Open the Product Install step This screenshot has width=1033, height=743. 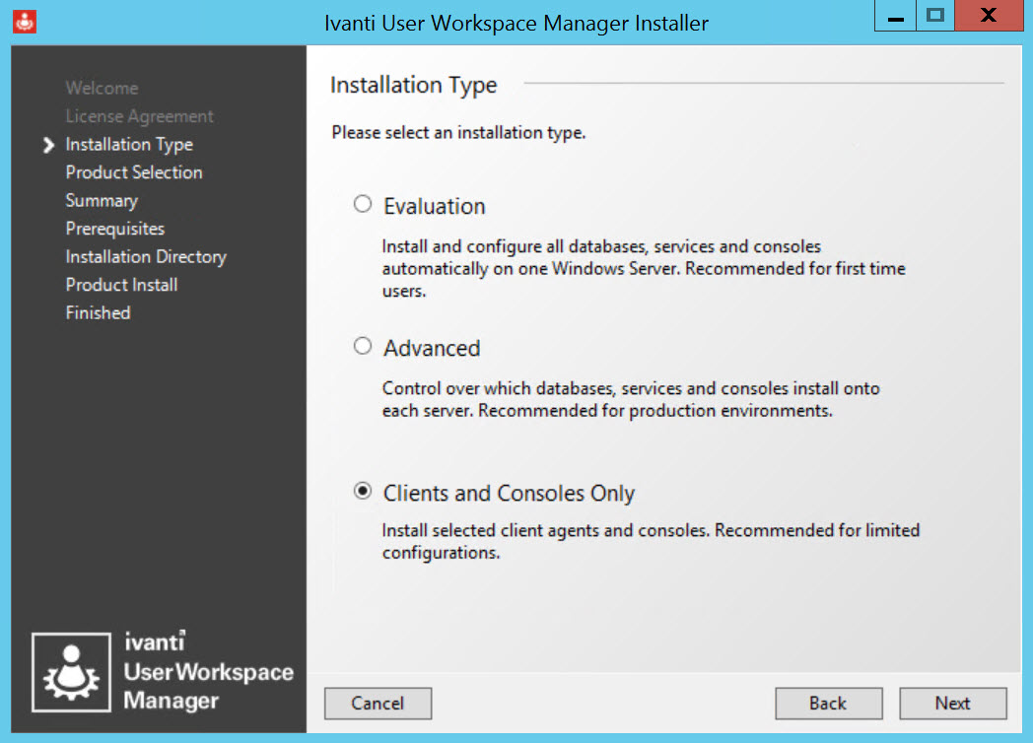(x=121, y=285)
